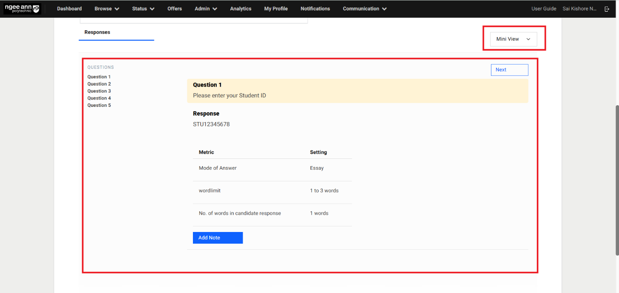This screenshot has width=619, height=293.
Task: View Notifications
Action: click(315, 9)
